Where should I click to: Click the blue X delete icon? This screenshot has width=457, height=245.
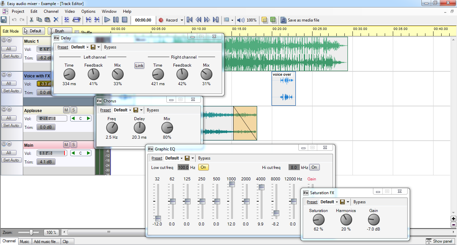tap(56, 20)
